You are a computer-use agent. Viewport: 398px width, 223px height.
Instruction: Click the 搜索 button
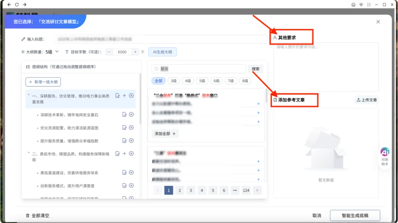point(256,69)
